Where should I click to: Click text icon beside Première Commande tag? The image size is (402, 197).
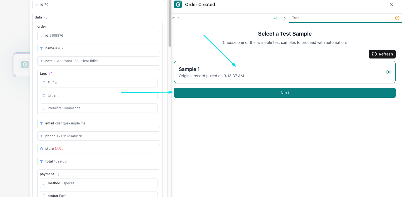[44, 108]
